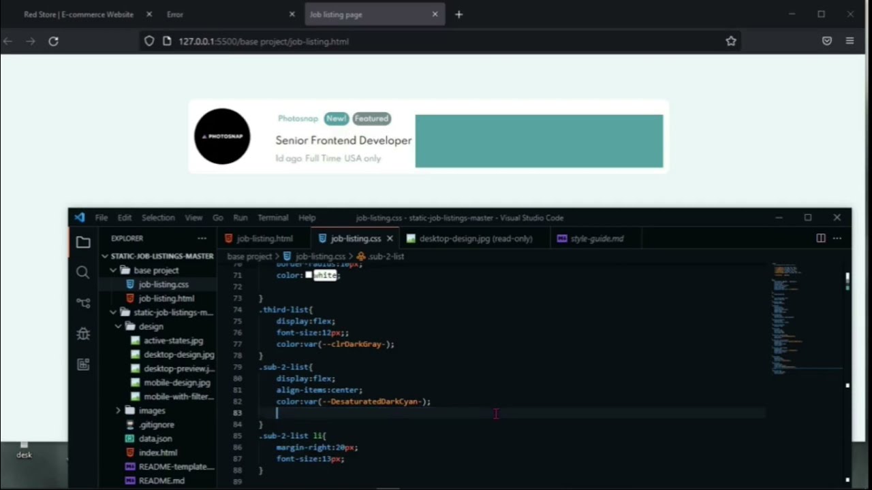The width and height of the screenshot is (872, 490).
Task: Collapse the base project folder
Action: (113, 270)
